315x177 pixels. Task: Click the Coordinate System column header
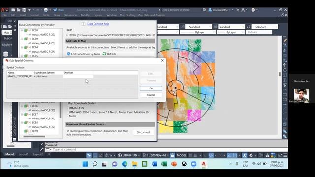(x=48, y=73)
